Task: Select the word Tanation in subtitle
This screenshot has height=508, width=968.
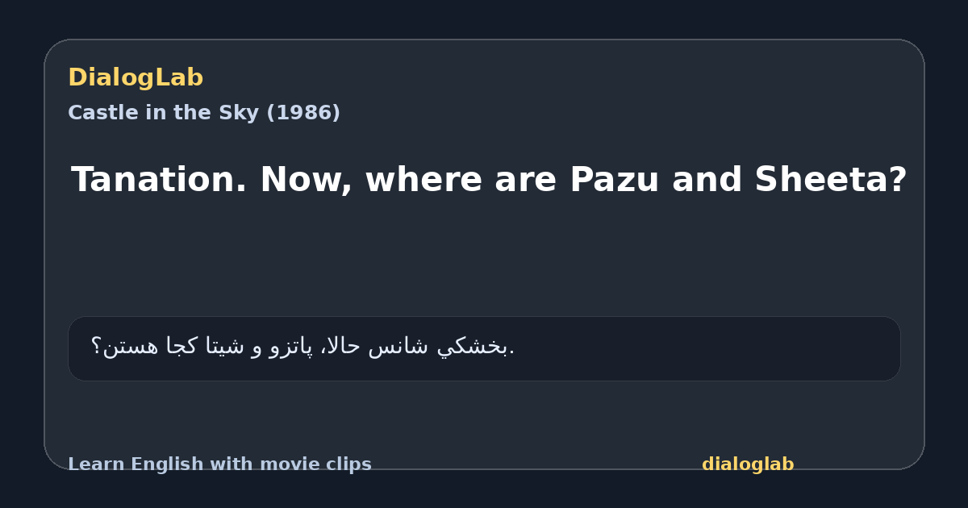Action: (159, 180)
